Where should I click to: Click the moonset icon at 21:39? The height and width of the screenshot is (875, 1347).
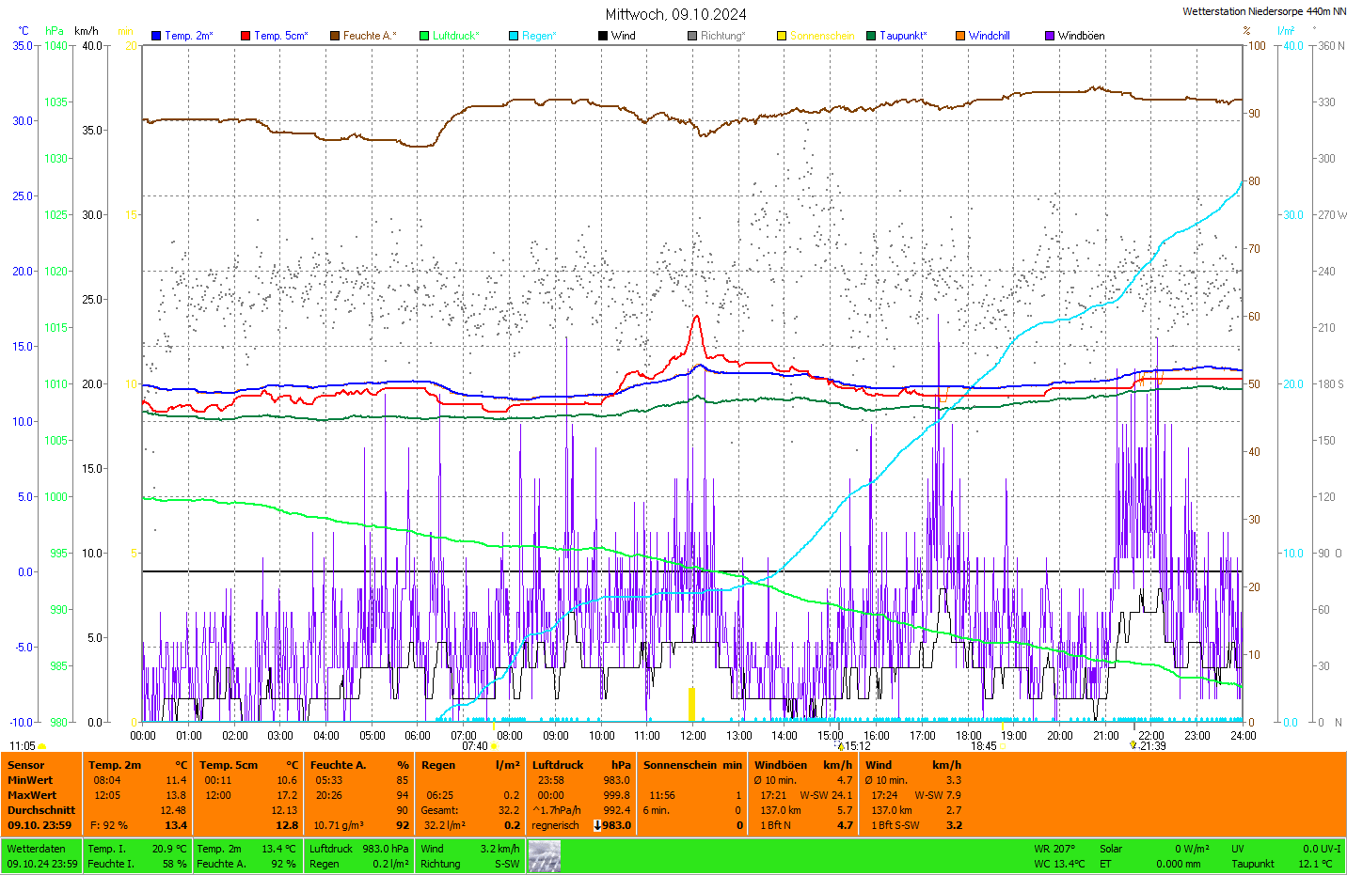tap(1133, 745)
